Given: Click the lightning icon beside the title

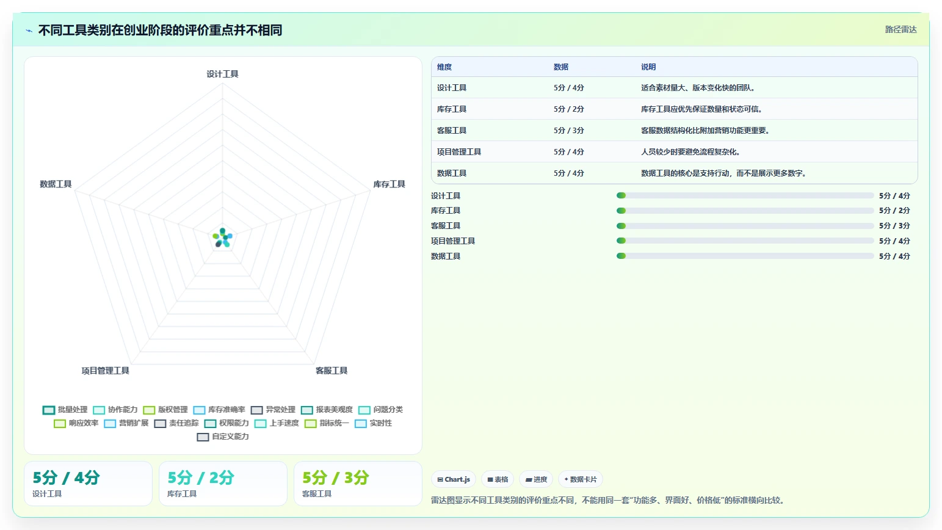Looking at the screenshot, I should [29, 31].
